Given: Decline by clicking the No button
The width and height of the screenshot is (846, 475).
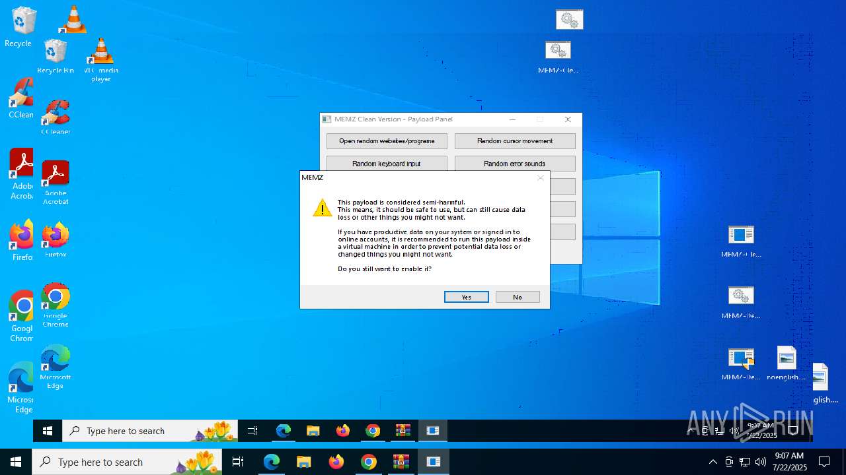Looking at the screenshot, I should pyautogui.click(x=518, y=297).
